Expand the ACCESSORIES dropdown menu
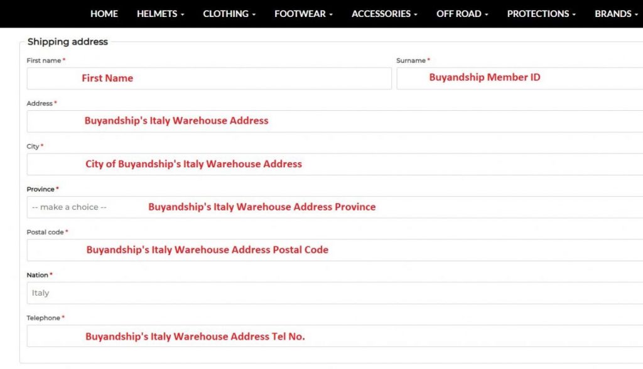This screenshot has width=643, height=369. click(384, 14)
